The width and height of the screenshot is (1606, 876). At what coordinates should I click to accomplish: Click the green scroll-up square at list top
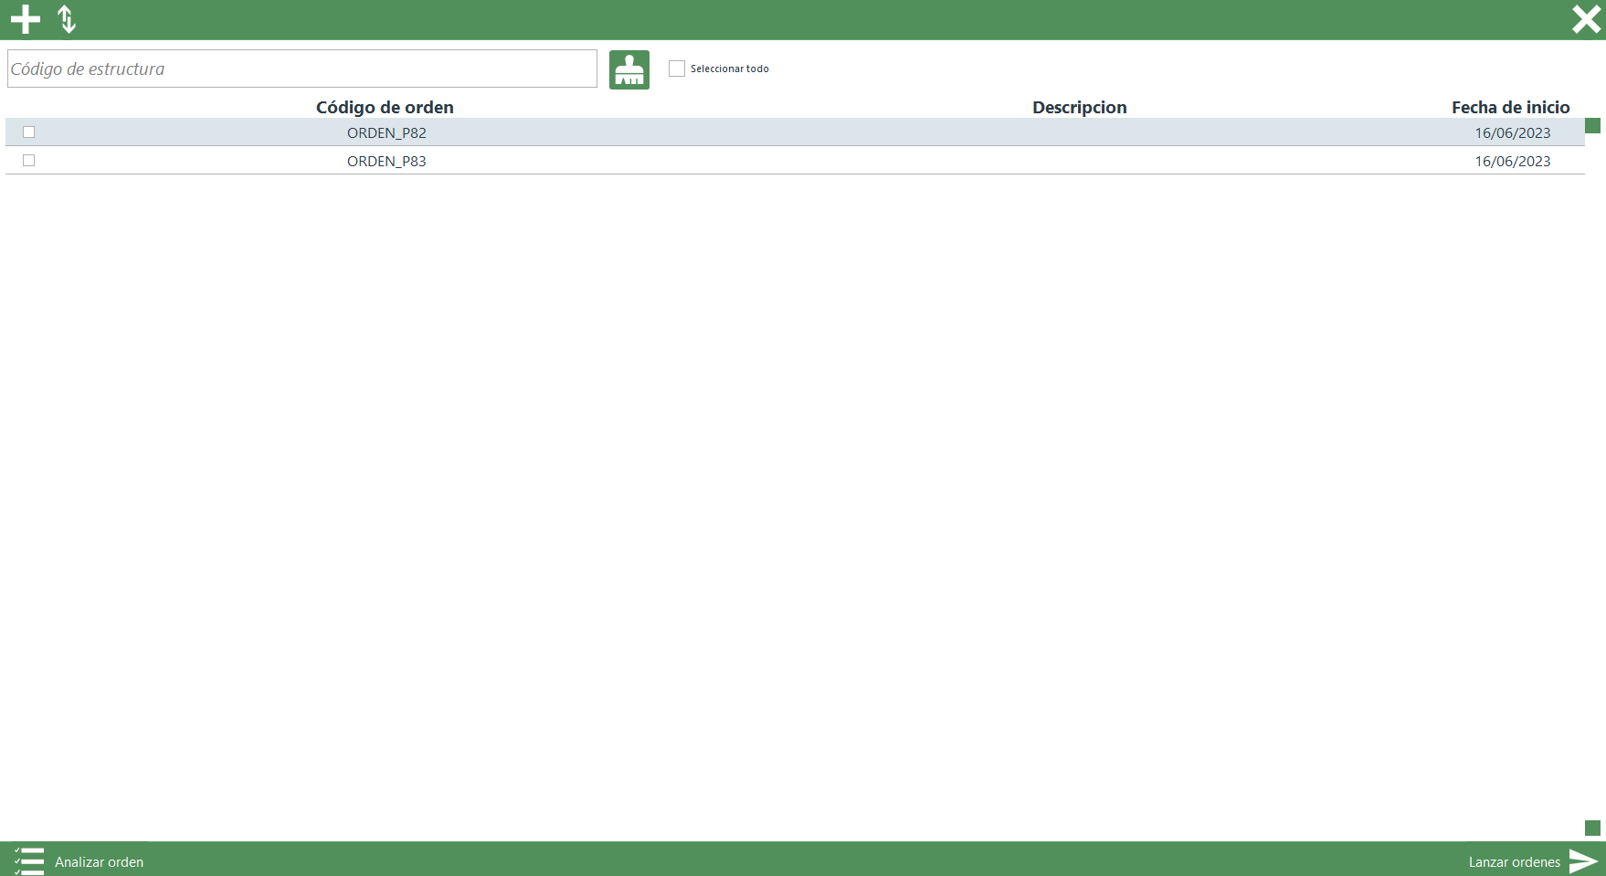pos(1592,126)
